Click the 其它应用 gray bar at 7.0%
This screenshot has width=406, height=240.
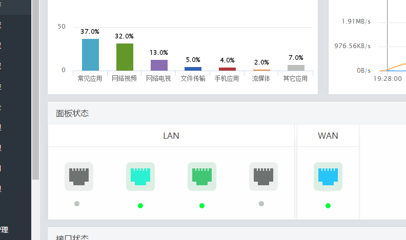click(296, 68)
